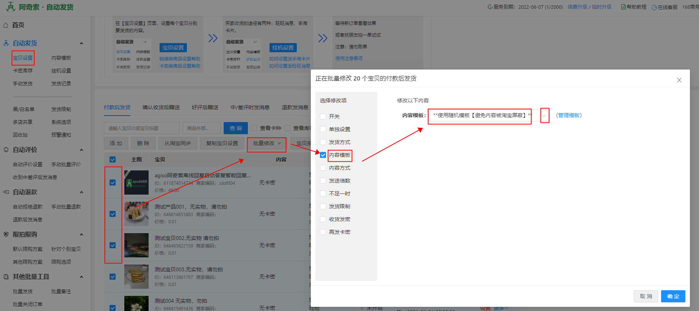Click the 其他批量工具 section icon
The height and width of the screenshot is (311, 699).
click(6, 277)
